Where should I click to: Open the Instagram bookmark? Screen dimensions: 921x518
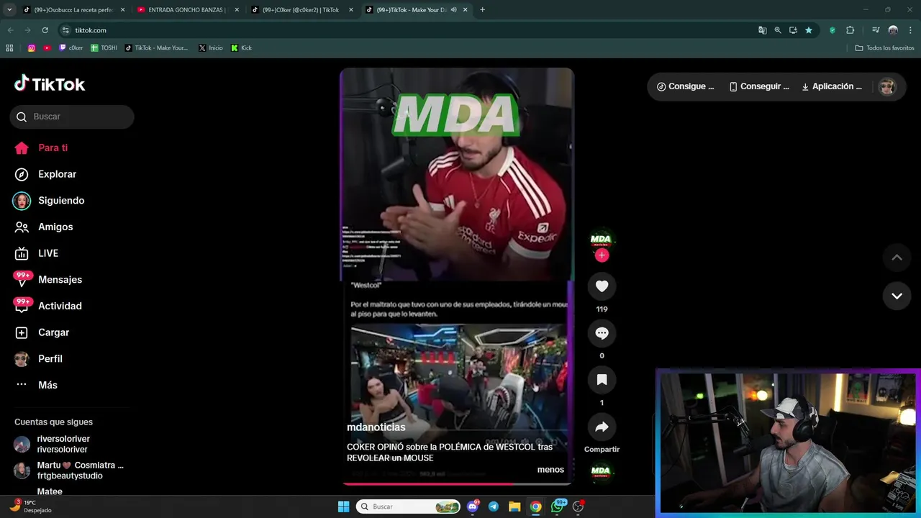point(32,48)
